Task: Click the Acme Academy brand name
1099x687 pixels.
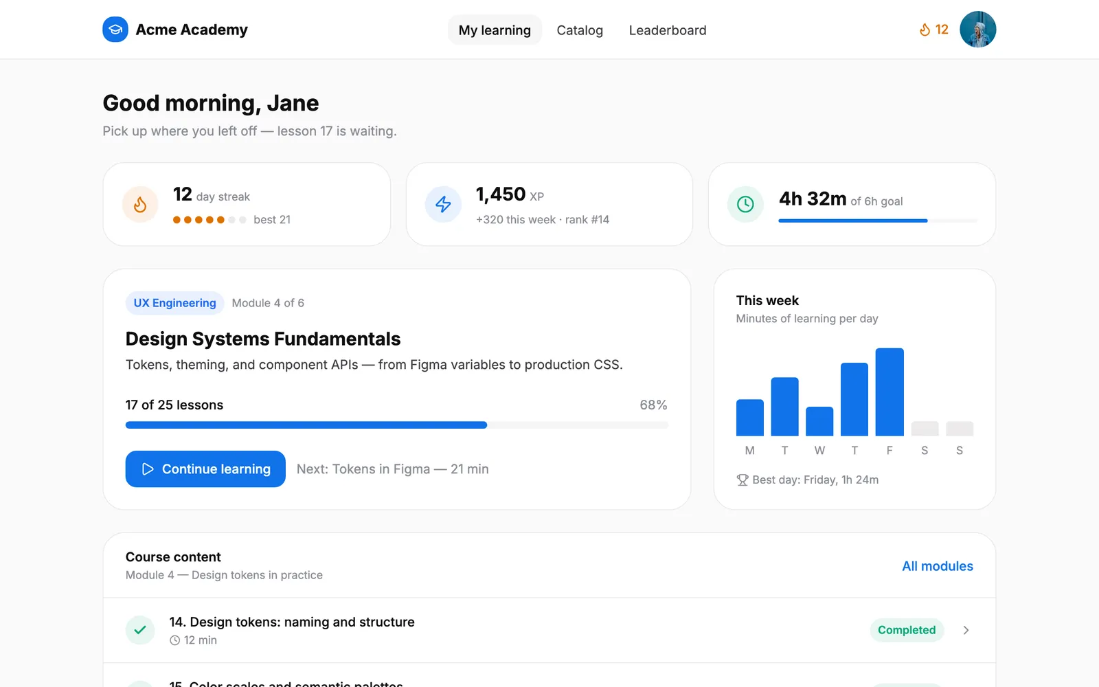Action: tap(192, 30)
